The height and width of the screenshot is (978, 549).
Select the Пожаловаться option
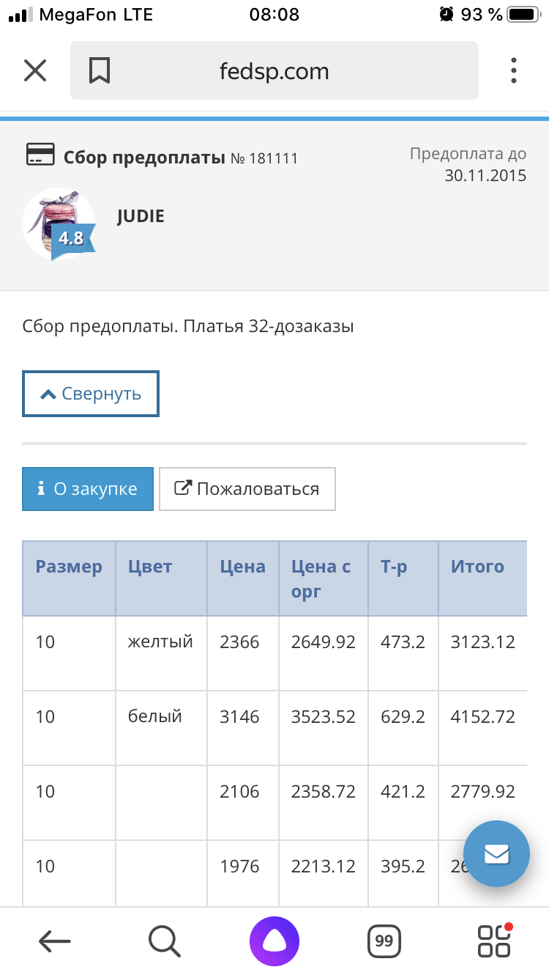247,488
